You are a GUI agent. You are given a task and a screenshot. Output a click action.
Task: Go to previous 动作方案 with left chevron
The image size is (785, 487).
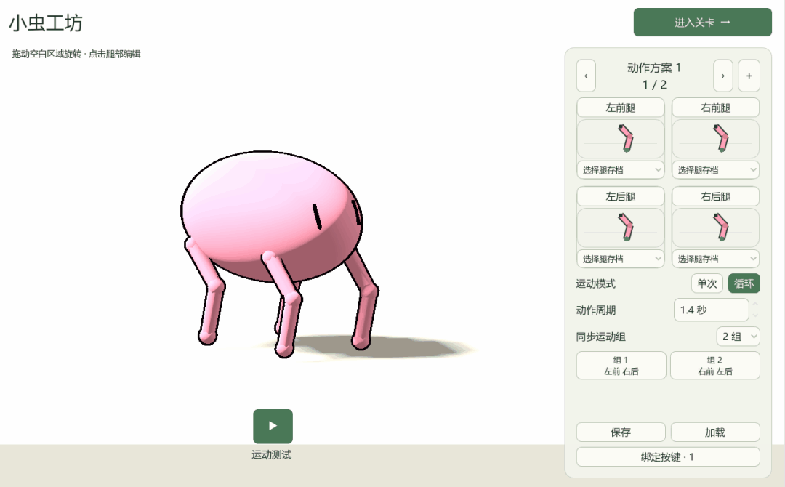[x=586, y=76]
